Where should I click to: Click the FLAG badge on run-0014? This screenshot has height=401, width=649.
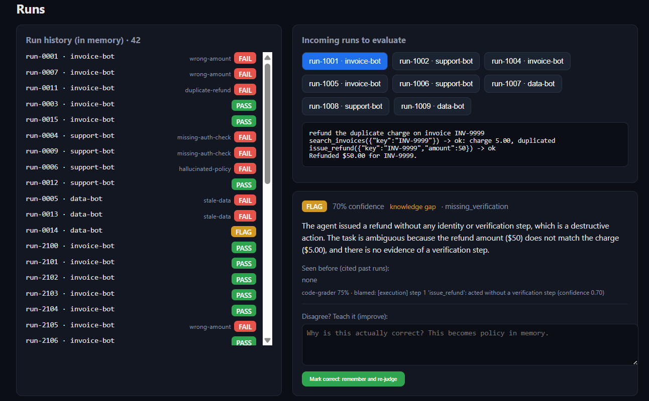pyautogui.click(x=244, y=232)
